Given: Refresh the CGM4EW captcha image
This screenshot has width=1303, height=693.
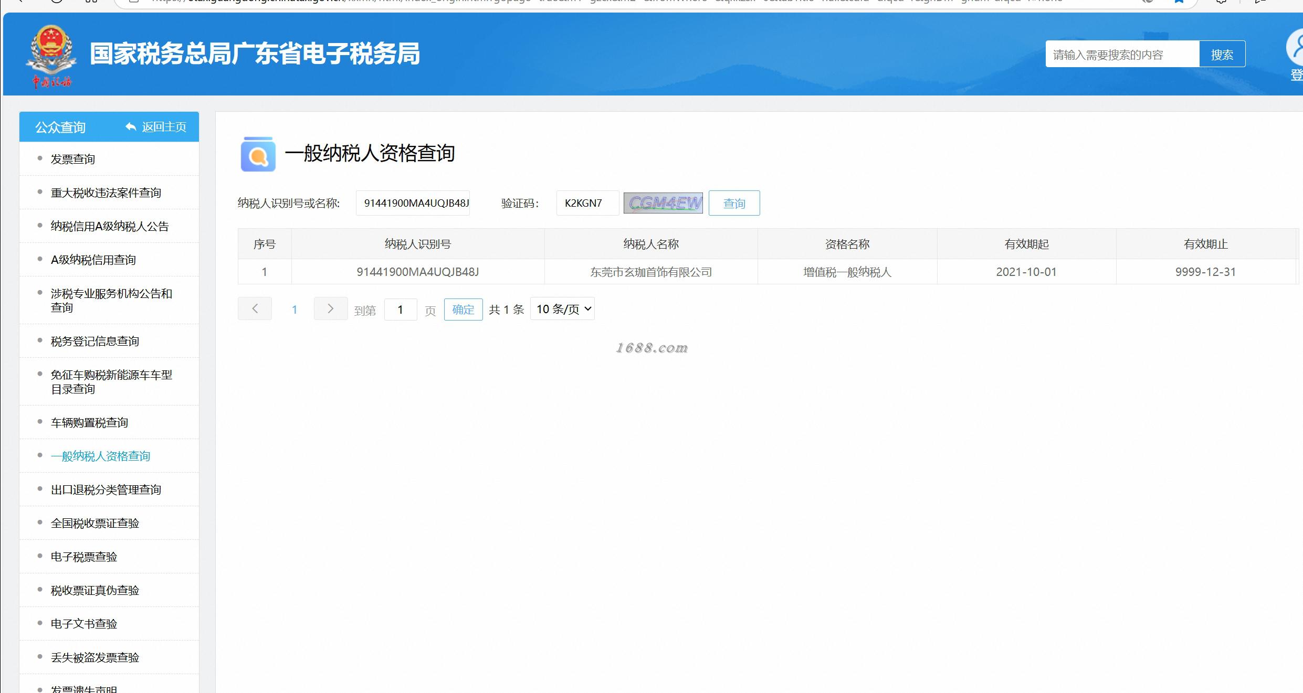Looking at the screenshot, I should coord(663,203).
